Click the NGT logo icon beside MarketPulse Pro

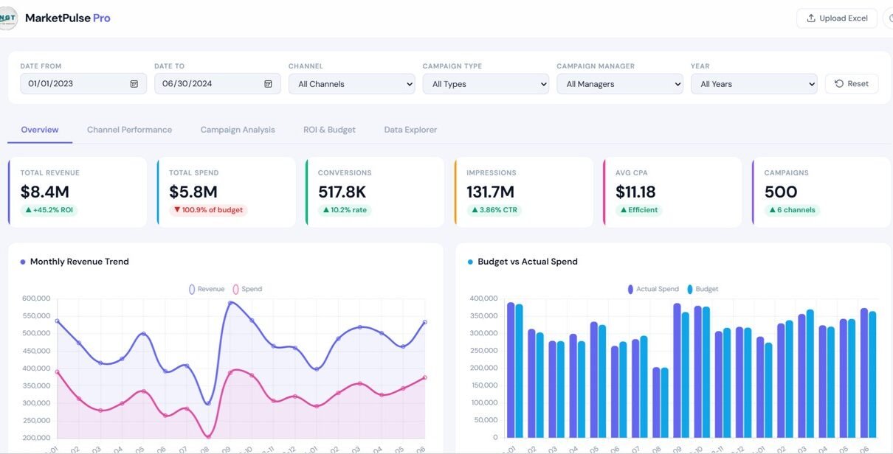pos(8,18)
